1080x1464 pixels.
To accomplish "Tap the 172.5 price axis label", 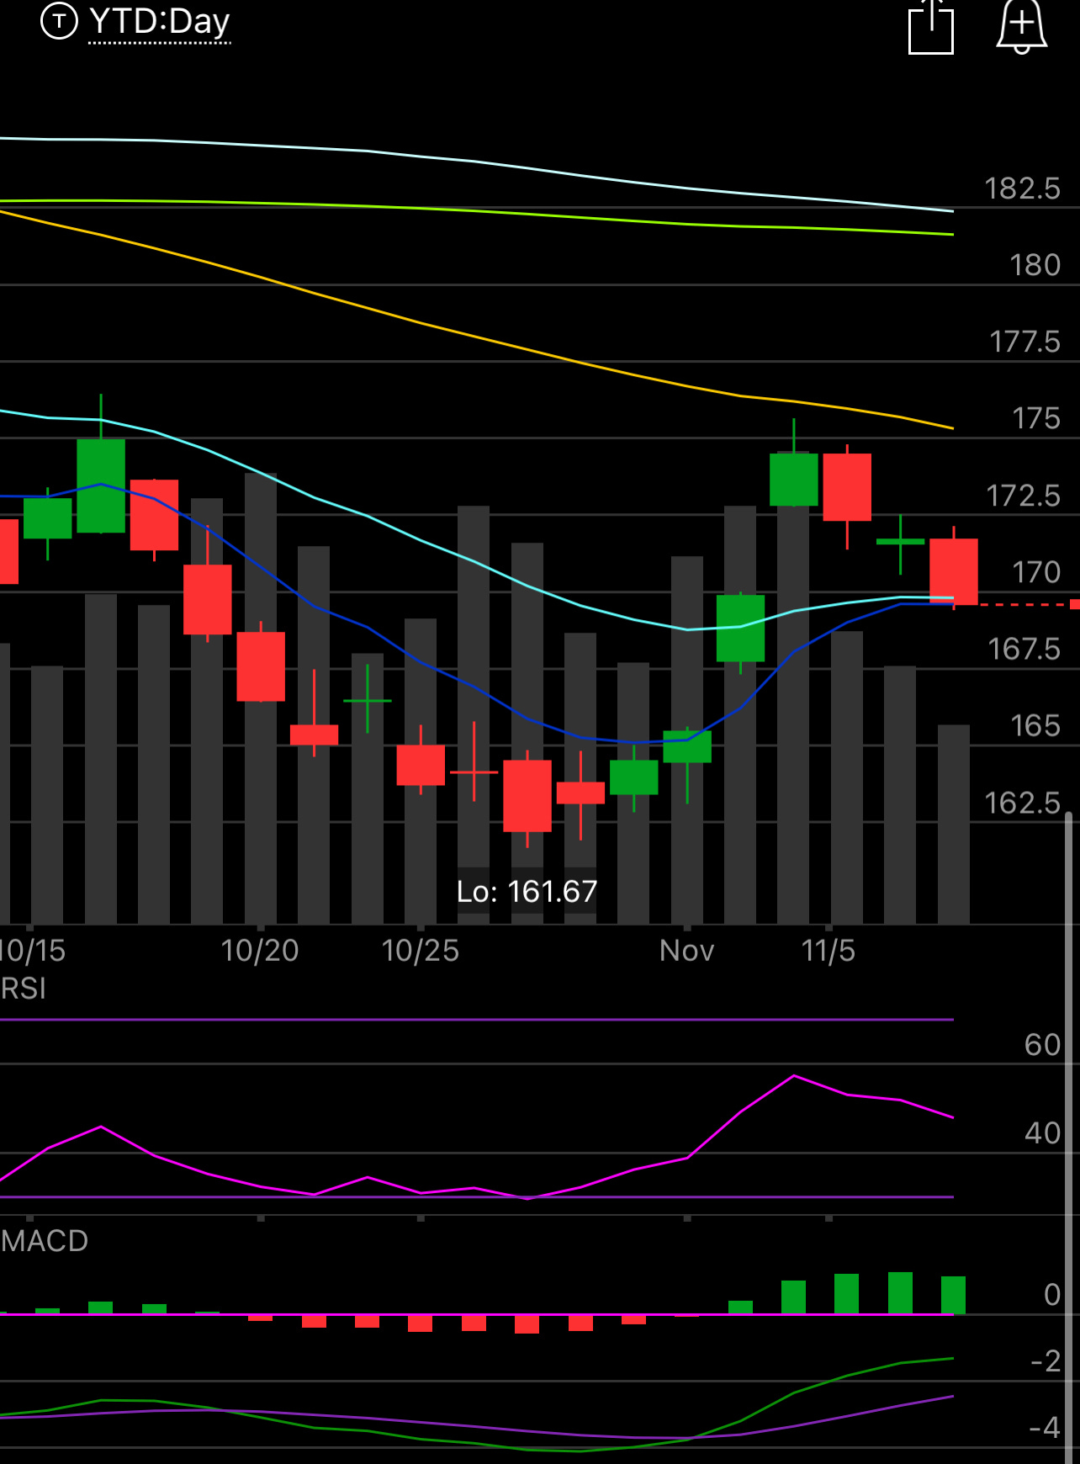I will click(1023, 496).
